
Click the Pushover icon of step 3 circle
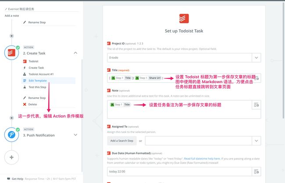[x=11, y=135]
